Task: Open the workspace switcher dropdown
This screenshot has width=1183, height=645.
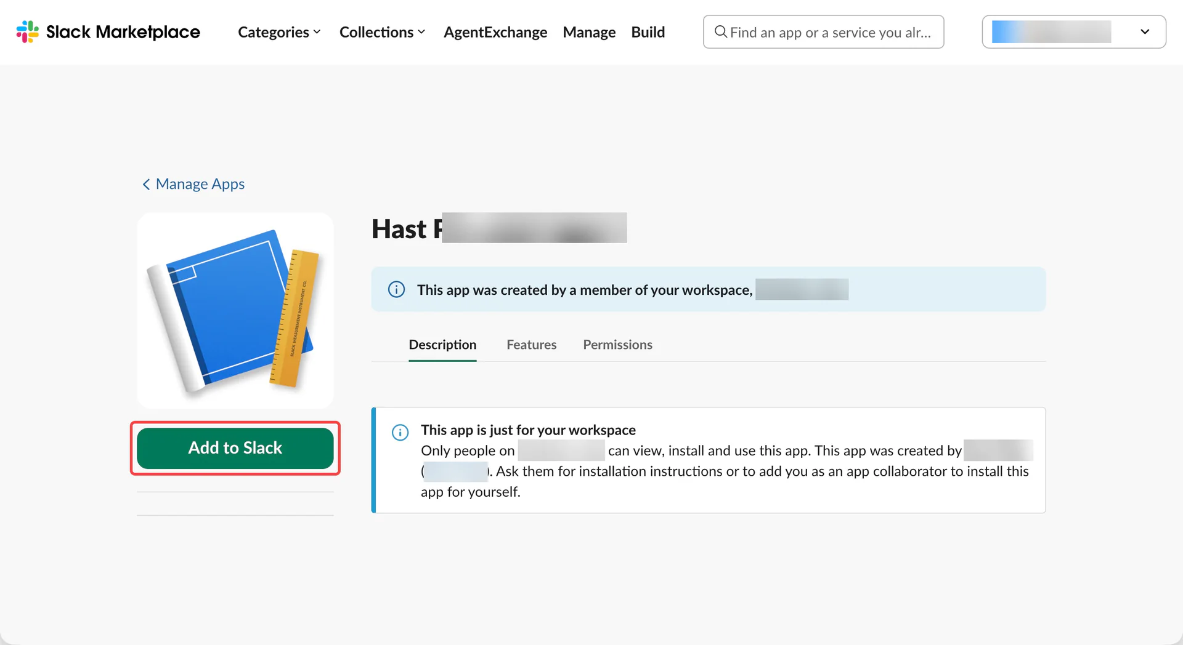Action: pyautogui.click(x=1073, y=32)
